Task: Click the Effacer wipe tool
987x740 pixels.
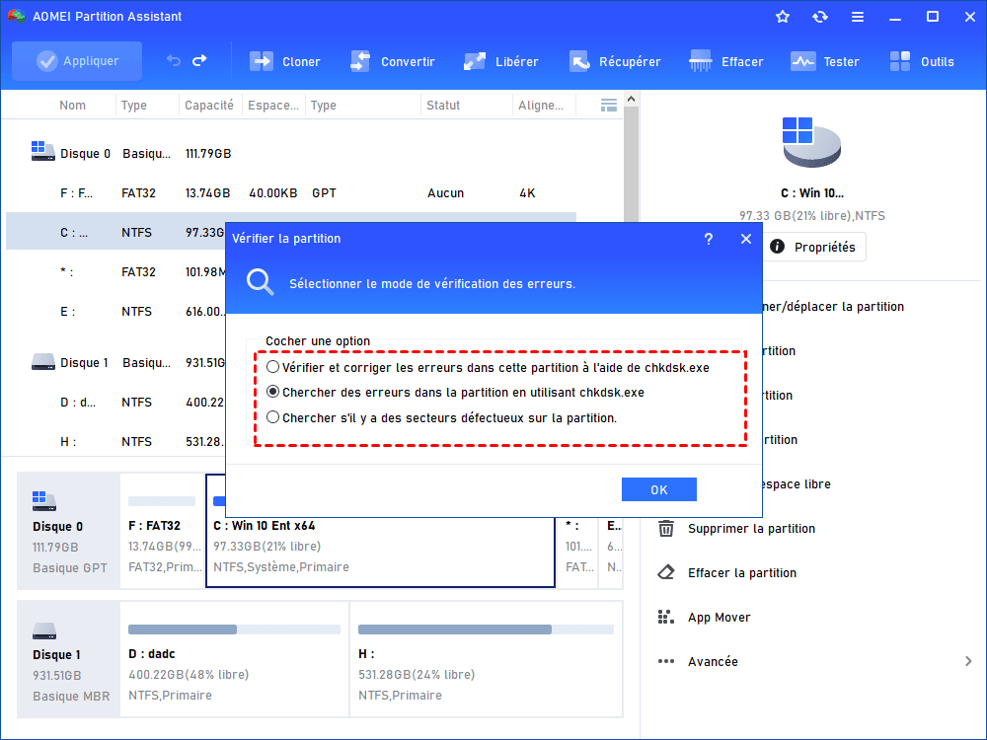Action: pyautogui.click(x=702, y=61)
